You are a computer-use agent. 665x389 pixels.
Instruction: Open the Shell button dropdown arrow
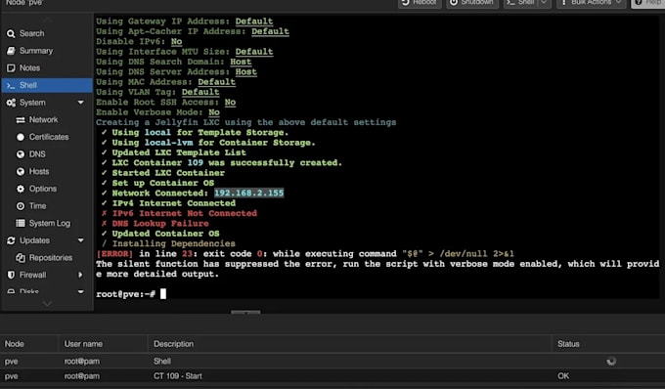(544, 3)
